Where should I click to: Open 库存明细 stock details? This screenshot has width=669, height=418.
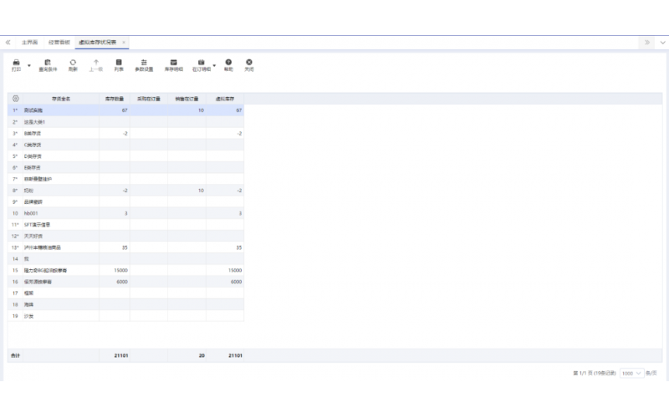coord(173,63)
